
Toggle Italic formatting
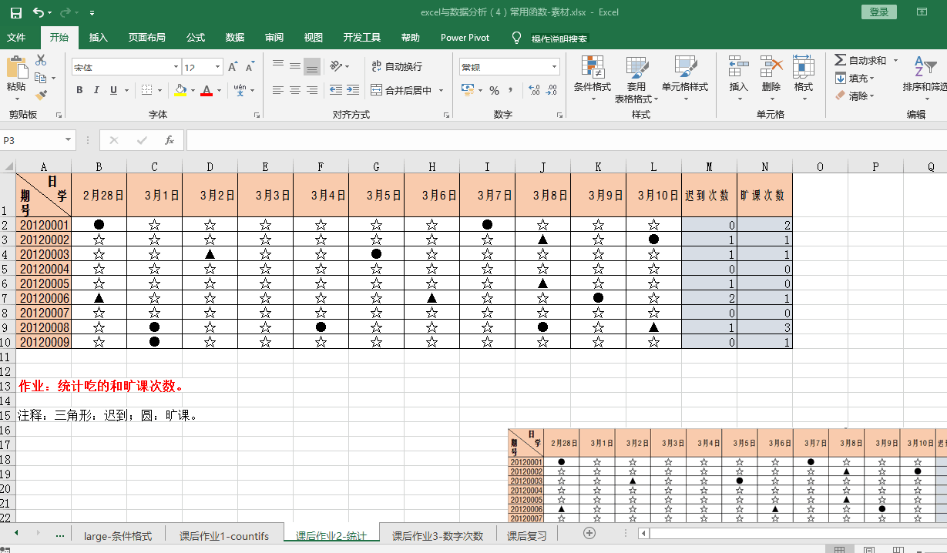click(x=96, y=90)
